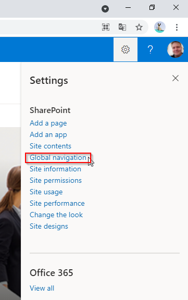Image resolution: width=188 pixels, height=300 pixels.
Task: Click the QR code icon in address bar
Action: tap(106, 27)
